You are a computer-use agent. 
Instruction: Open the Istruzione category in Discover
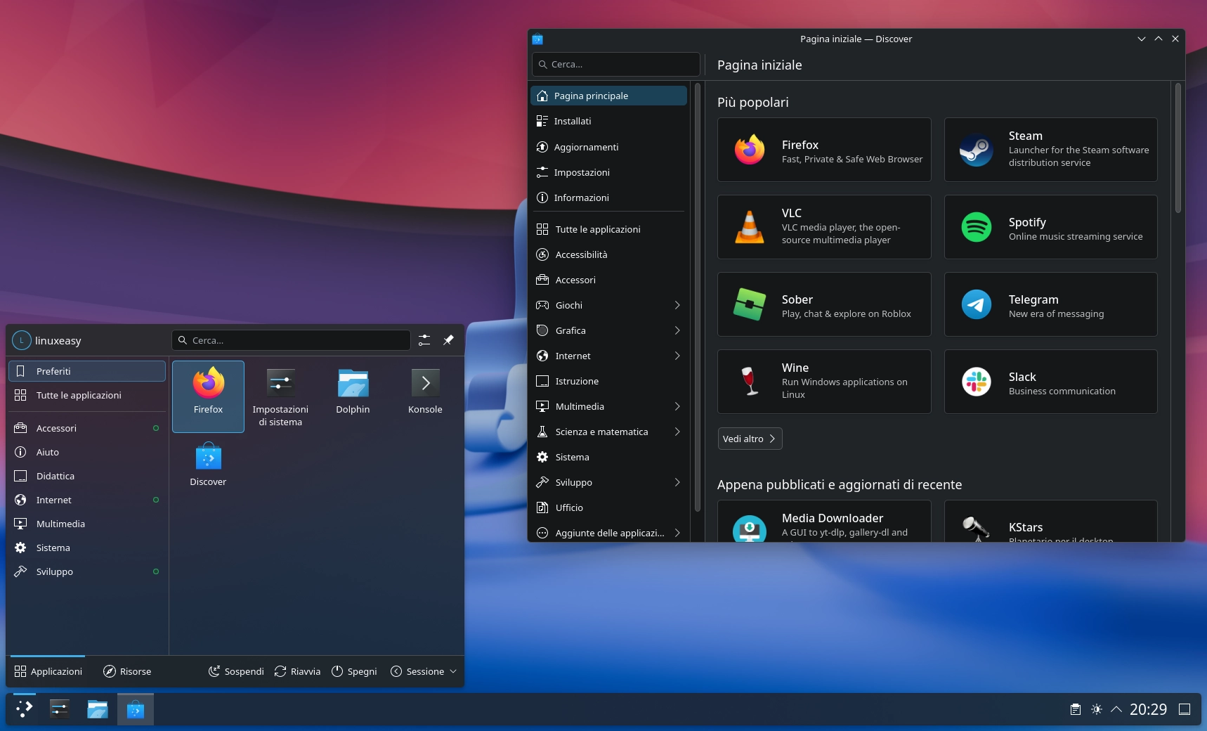point(608,381)
